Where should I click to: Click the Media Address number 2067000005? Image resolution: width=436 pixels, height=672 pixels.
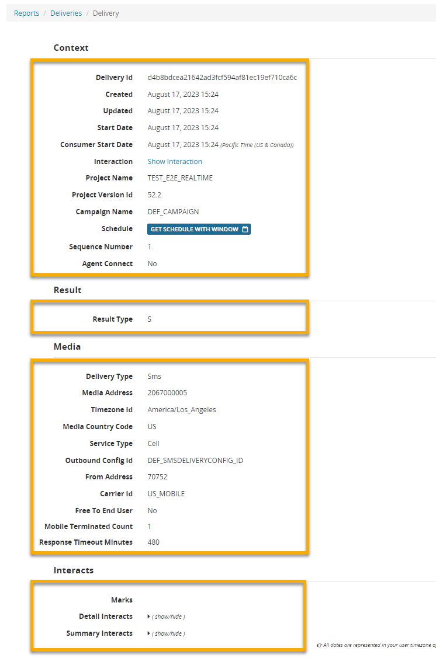tap(167, 393)
